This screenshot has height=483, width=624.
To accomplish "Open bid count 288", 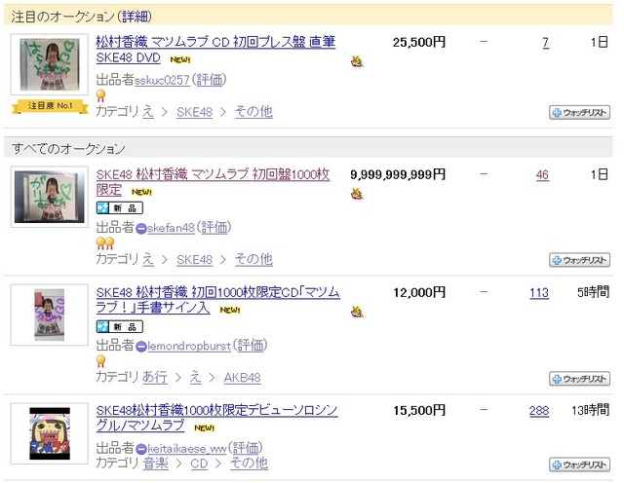I will pos(539,411).
